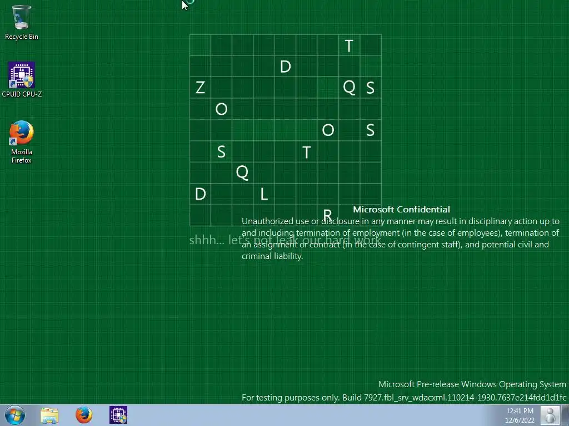The height and width of the screenshot is (426, 569).
Task: Open Windows Explorer from the taskbar
Action: (49, 415)
